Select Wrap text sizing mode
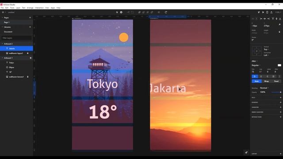 266,81
